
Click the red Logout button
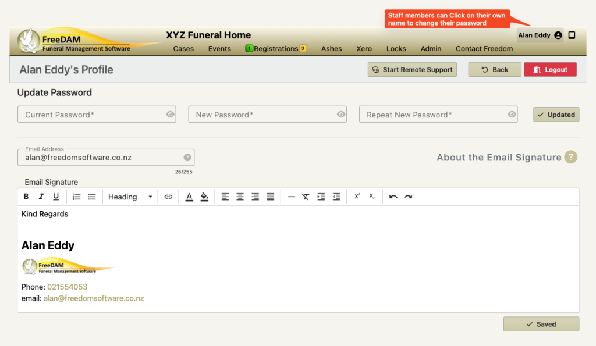(x=550, y=70)
